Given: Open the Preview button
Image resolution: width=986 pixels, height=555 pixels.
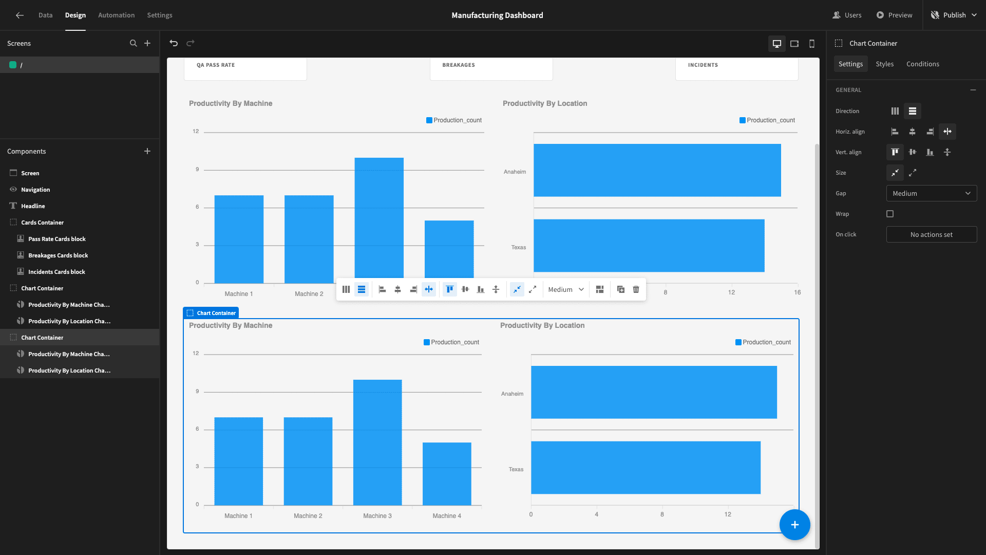Looking at the screenshot, I should [x=894, y=15].
